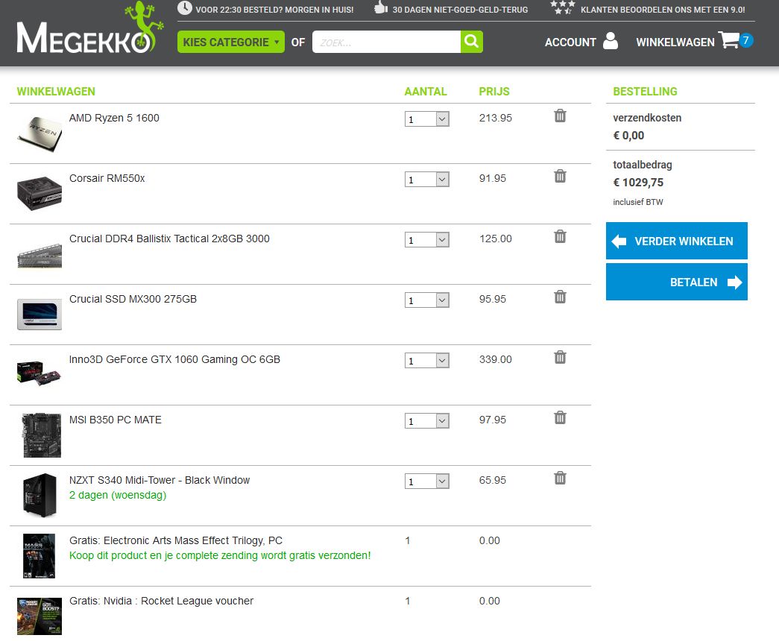
Task: Click the search magnifier button
Action: pyautogui.click(x=471, y=42)
